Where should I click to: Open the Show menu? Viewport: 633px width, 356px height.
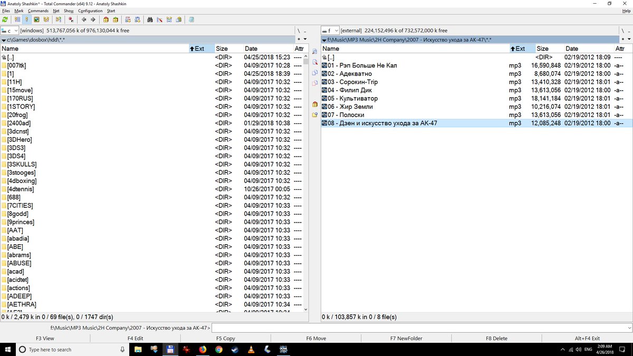click(69, 11)
